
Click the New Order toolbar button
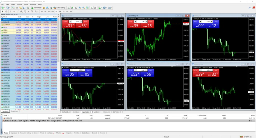coord(36,8)
